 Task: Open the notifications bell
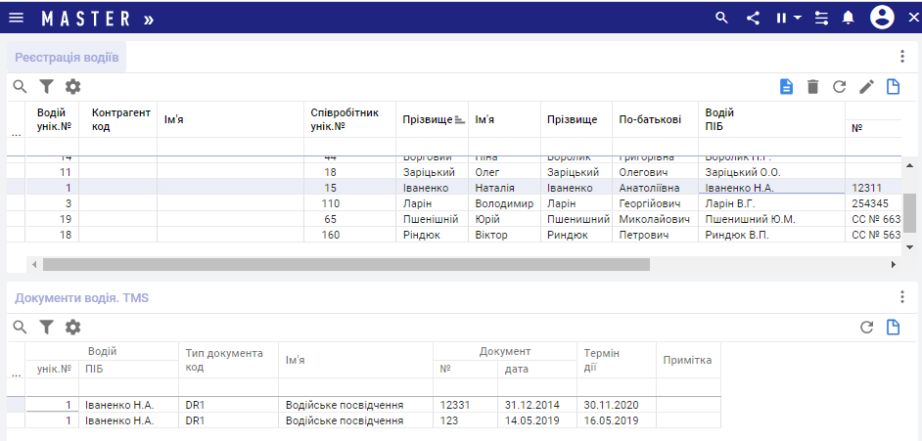849,18
